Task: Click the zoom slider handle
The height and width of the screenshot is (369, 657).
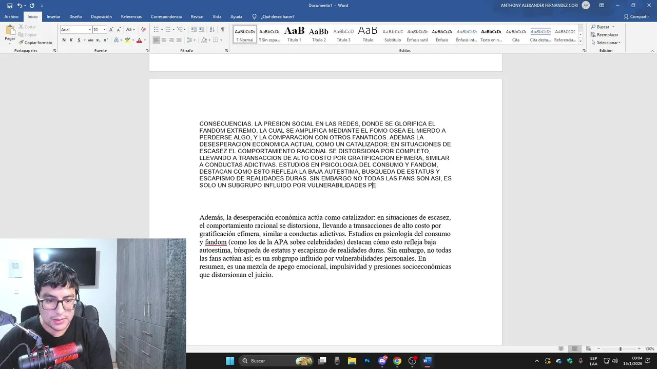Action: click(620, 349)
